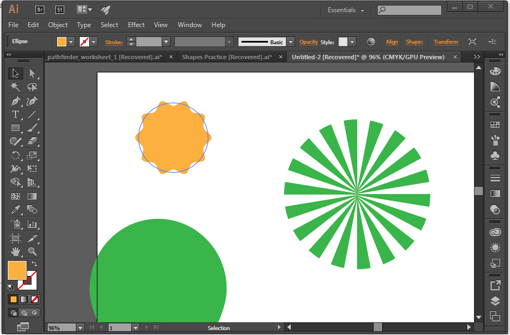Select the Selection tool (black arrow)
The image size is (510, 335).
16,74
